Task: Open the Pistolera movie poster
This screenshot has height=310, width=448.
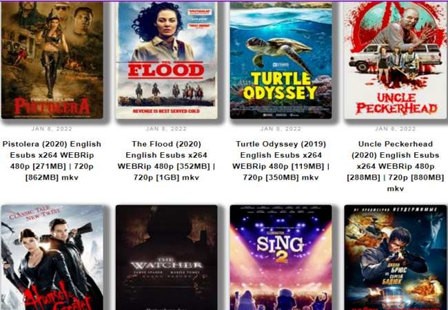Action: tap(52, 60)
